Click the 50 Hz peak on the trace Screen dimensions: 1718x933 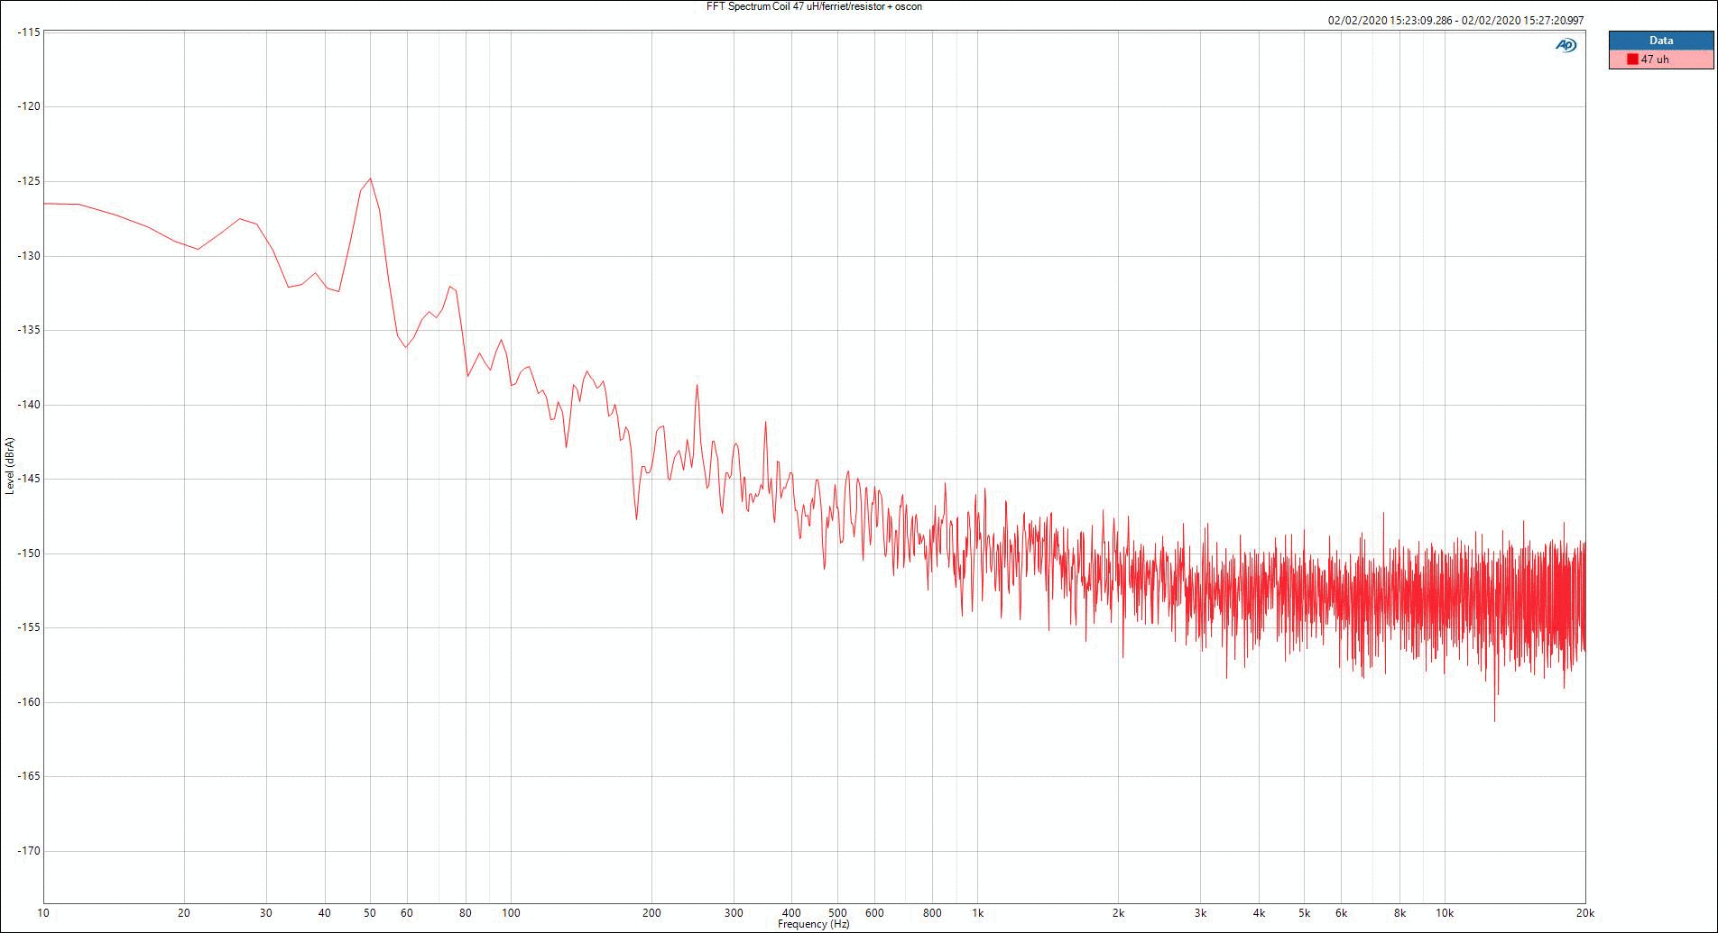point(370,178)
